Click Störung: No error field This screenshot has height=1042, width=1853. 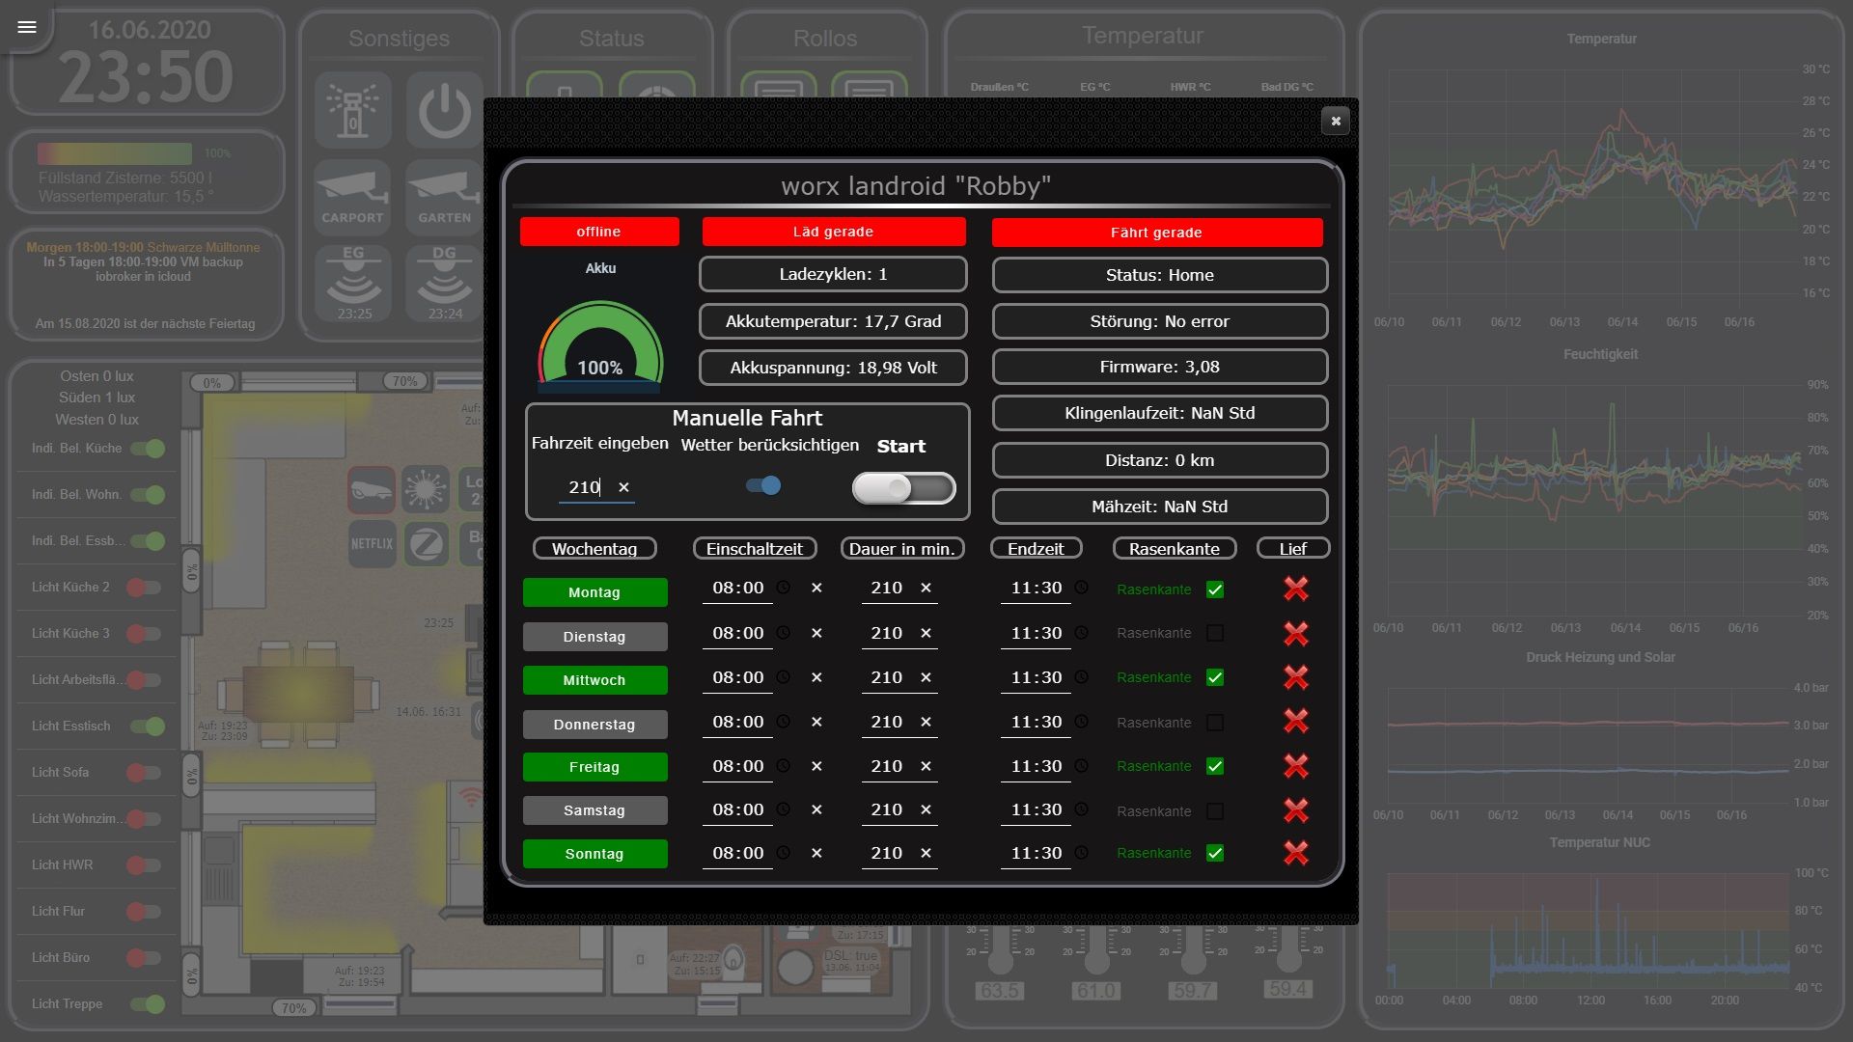click(1160, 321)
